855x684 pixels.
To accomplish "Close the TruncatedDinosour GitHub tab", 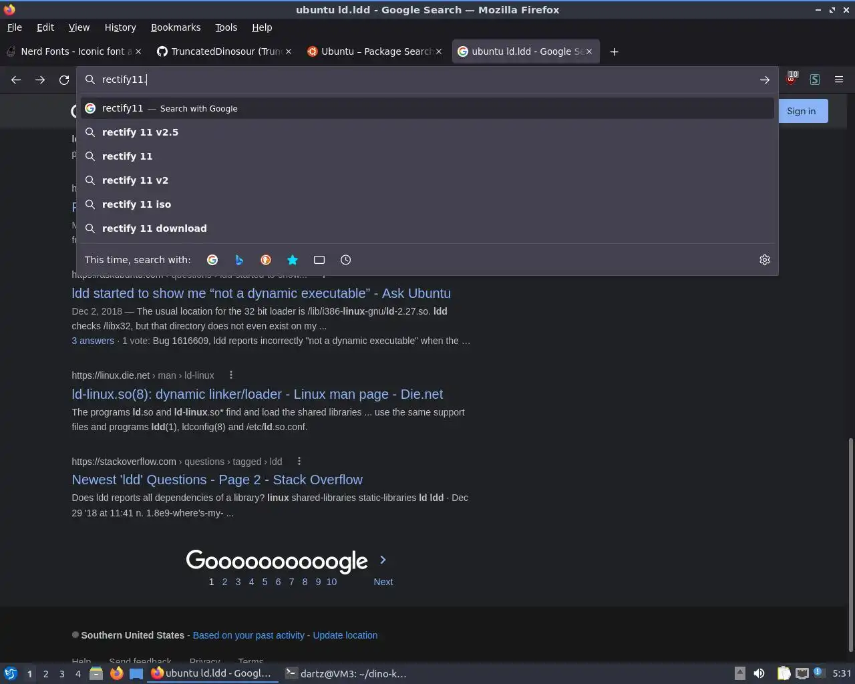I will (289, 51).
